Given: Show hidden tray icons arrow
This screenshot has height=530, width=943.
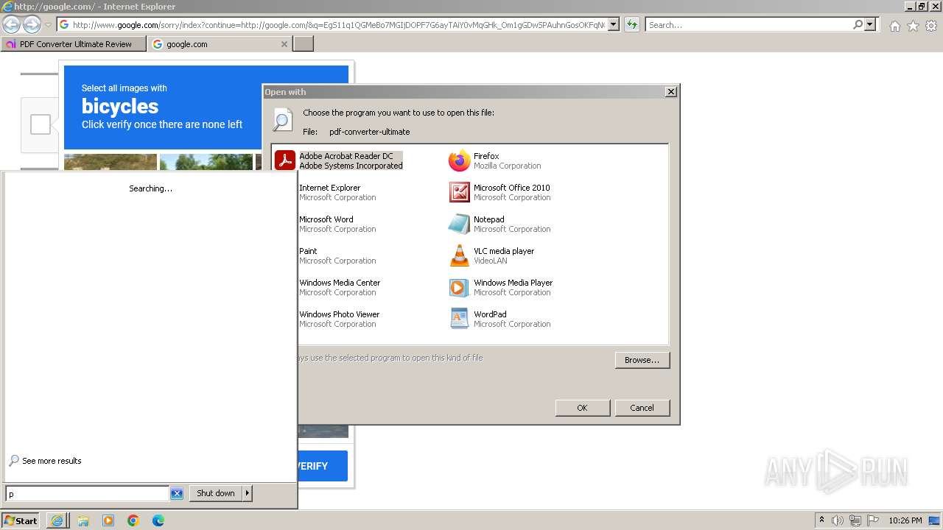Looking at the screenshot, I should click(821, 520).
